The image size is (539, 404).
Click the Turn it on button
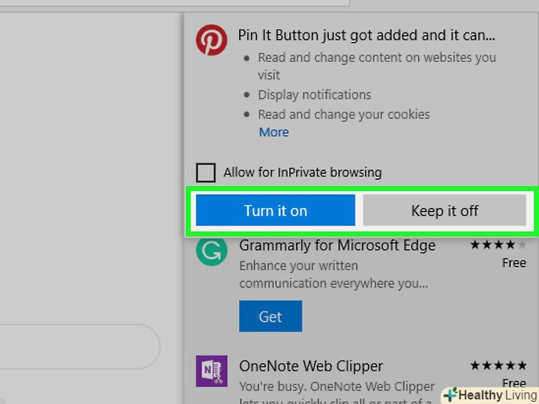275,210
